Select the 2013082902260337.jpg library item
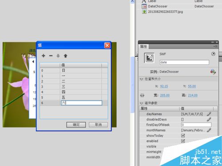222x166 pixels. coord(166,12)
